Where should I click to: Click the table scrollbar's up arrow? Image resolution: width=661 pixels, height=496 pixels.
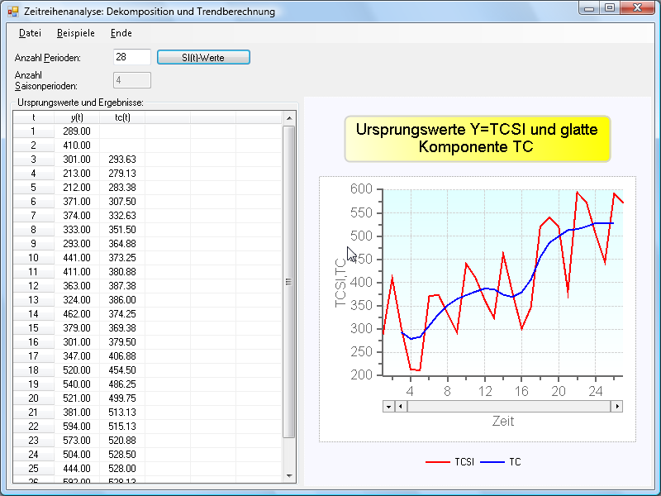coord(289,118)
